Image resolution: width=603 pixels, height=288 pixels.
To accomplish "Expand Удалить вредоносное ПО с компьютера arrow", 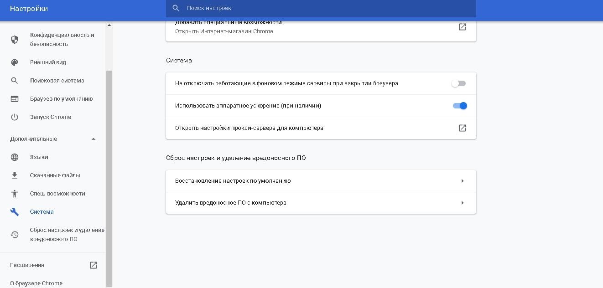I will pyautogui.click(x=463, y=203).
